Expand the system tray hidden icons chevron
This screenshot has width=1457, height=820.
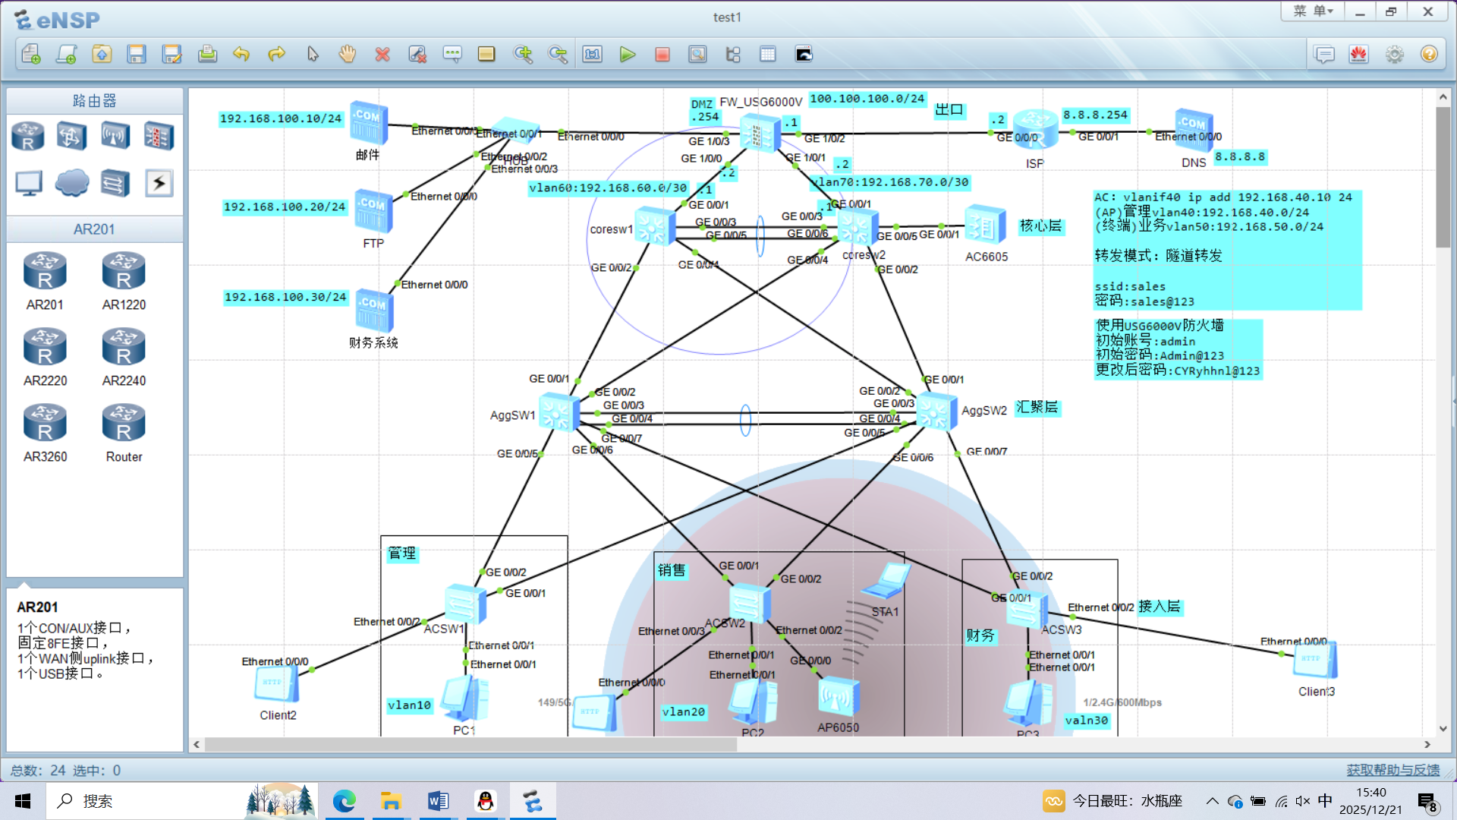point(1212,801)
